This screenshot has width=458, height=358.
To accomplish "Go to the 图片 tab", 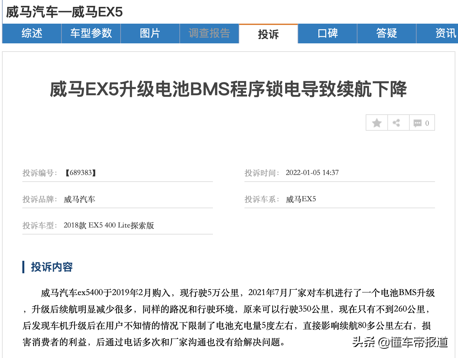I will (150, 33).
